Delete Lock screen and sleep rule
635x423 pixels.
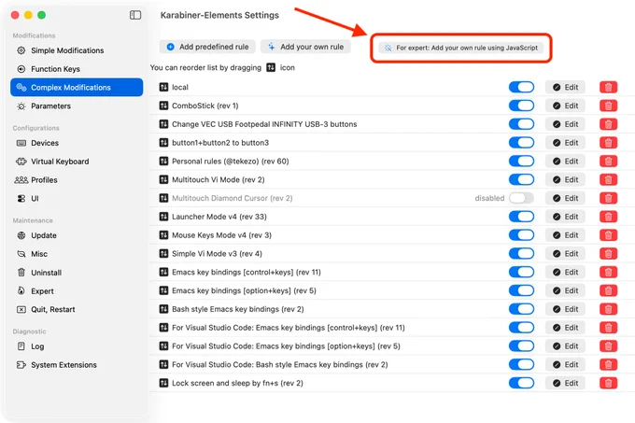(x=608, y=383)
